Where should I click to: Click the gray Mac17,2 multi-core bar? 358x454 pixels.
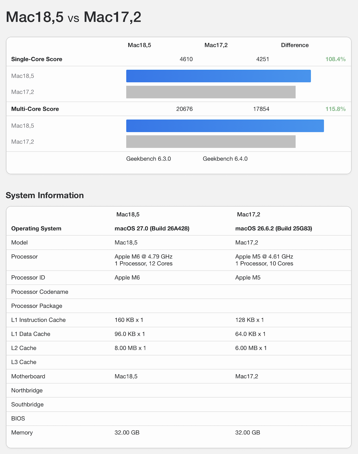[x=211, y=142]
